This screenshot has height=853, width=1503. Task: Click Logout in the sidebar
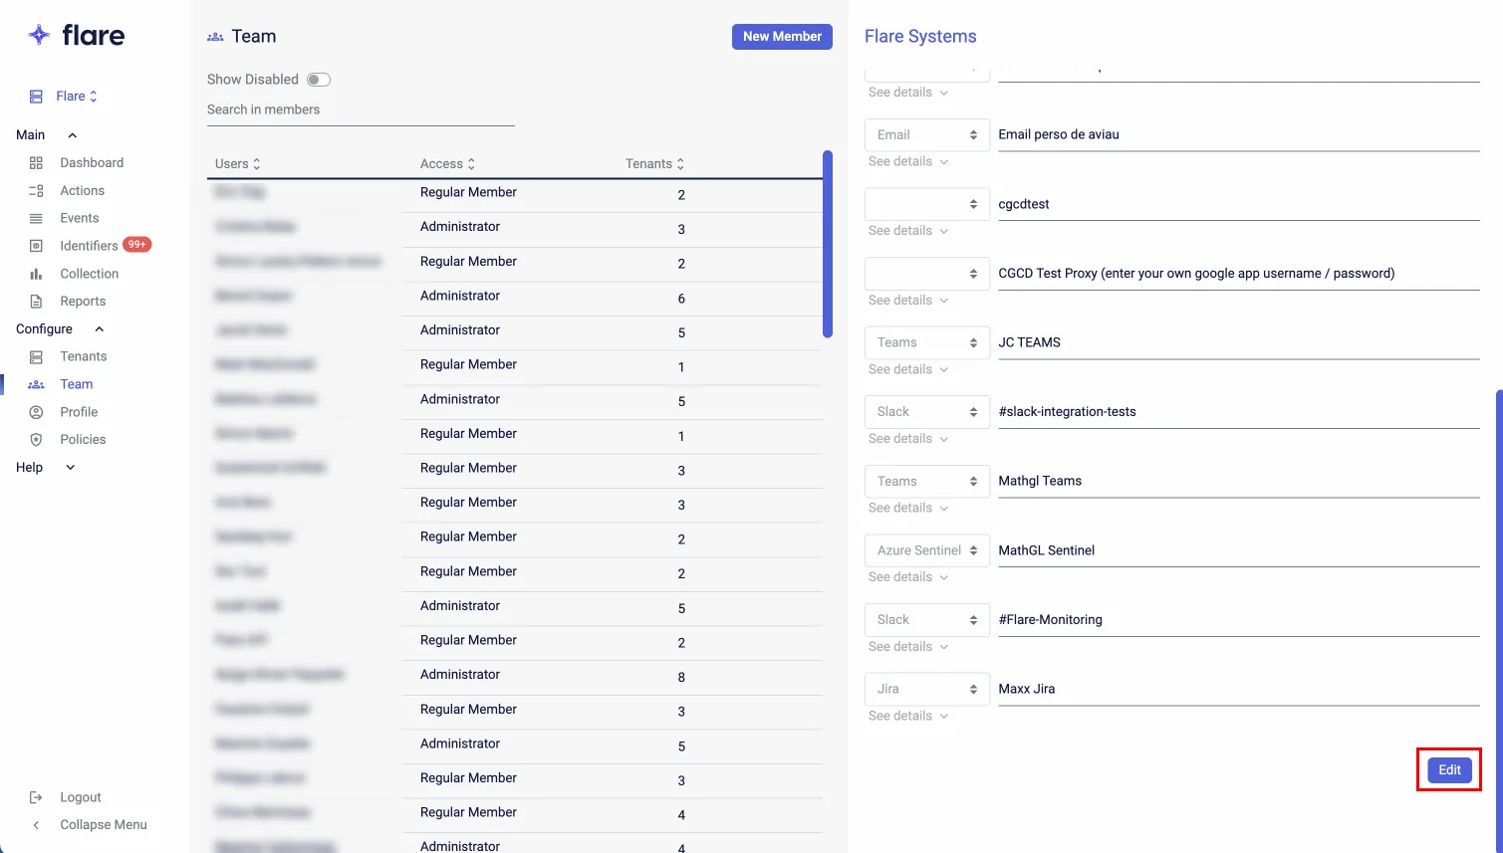81,797
